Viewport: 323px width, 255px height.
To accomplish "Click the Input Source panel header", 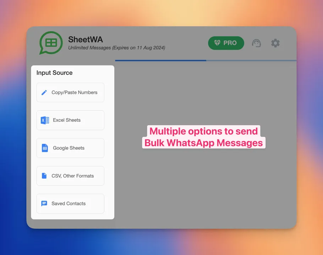I will (54, 73).
